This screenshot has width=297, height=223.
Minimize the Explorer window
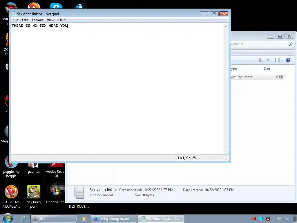pos(270,36)
